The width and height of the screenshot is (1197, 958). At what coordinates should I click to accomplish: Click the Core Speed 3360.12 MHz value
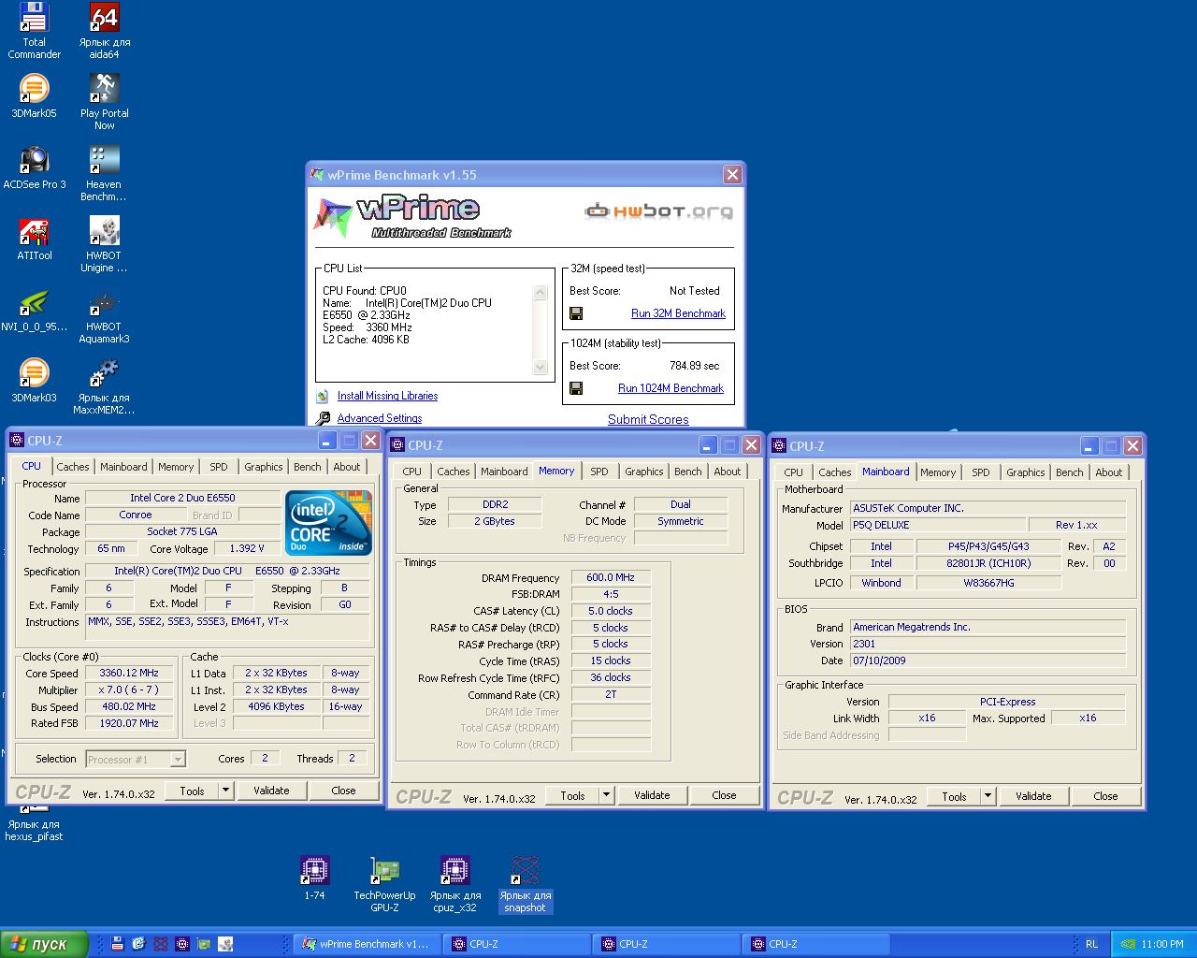coord(129,673)
